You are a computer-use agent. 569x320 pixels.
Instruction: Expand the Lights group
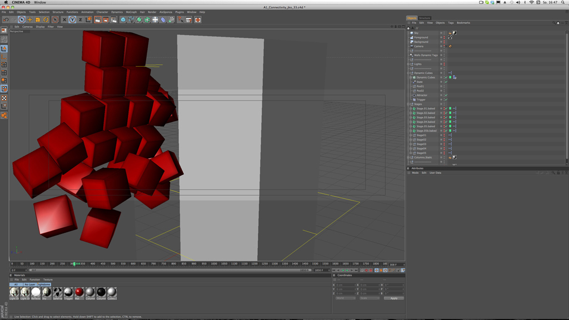(x=408, y=64)
